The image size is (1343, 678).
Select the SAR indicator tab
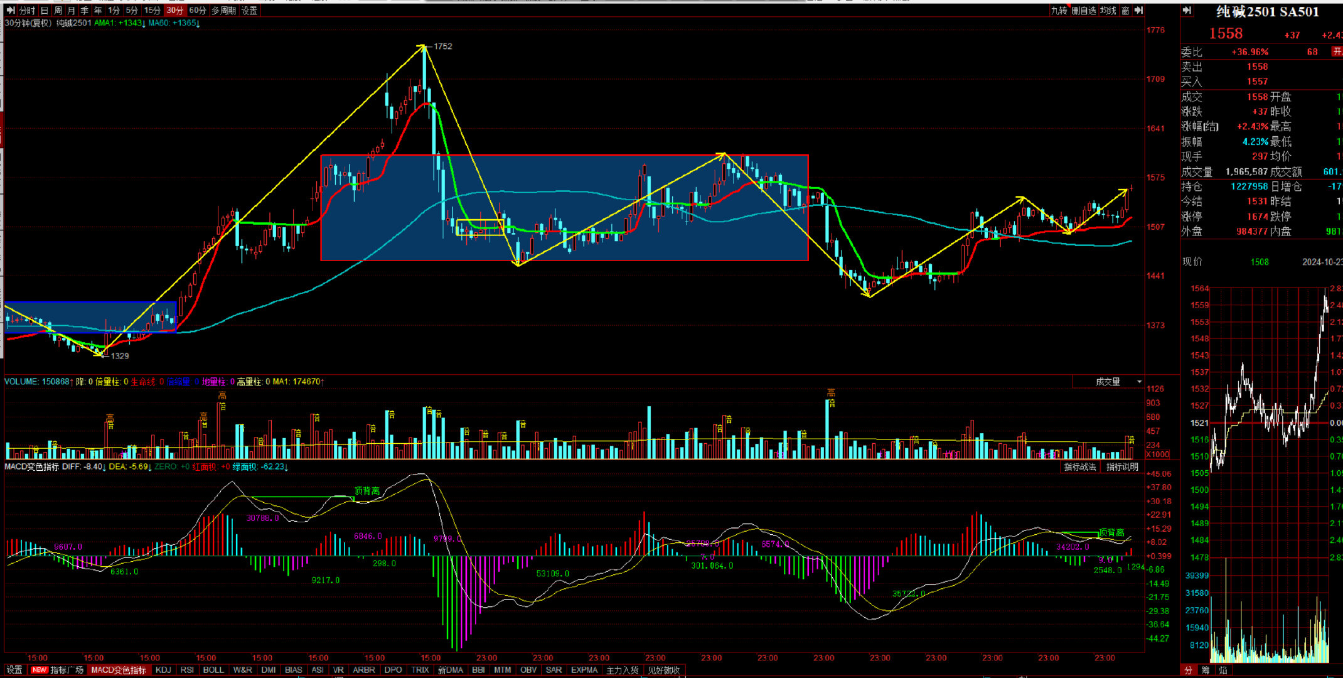[554, 670]
